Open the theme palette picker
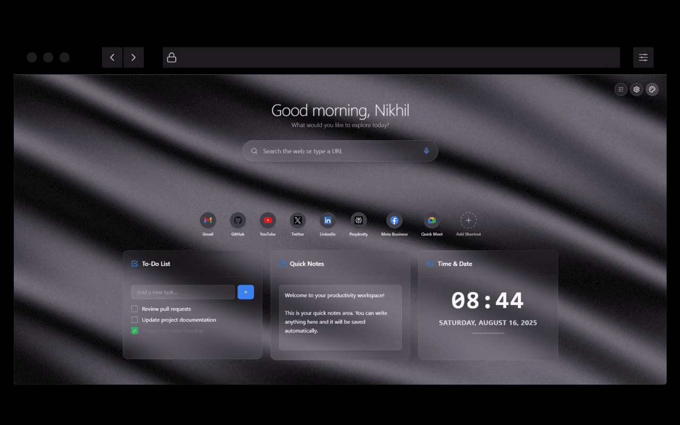The image size is (680, 425). pyautogui.click(x=652, y=89)
